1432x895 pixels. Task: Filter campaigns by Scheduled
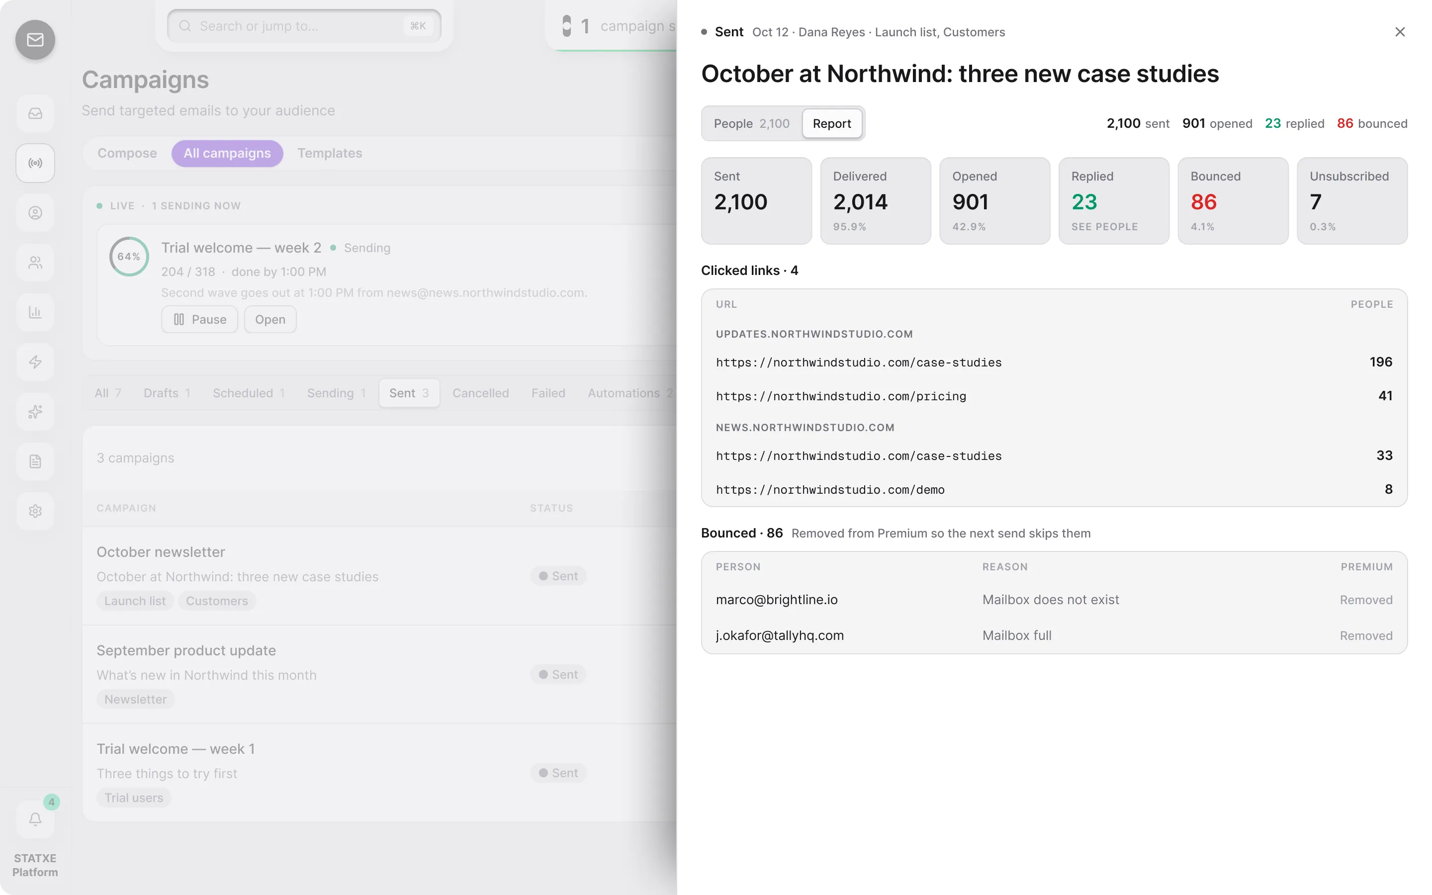tap(249, 393)
